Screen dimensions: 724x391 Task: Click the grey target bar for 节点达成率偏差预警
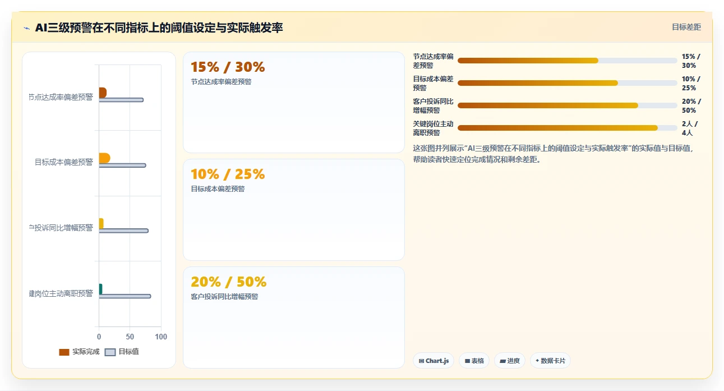point(121,100)
